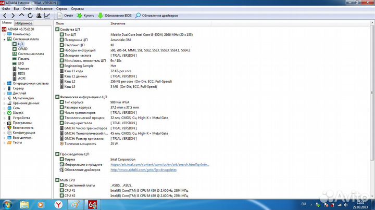This screenshot has width=375, height=210.
Task: Open the Paint taskbar icon
Action: click(x=76, y=205)
